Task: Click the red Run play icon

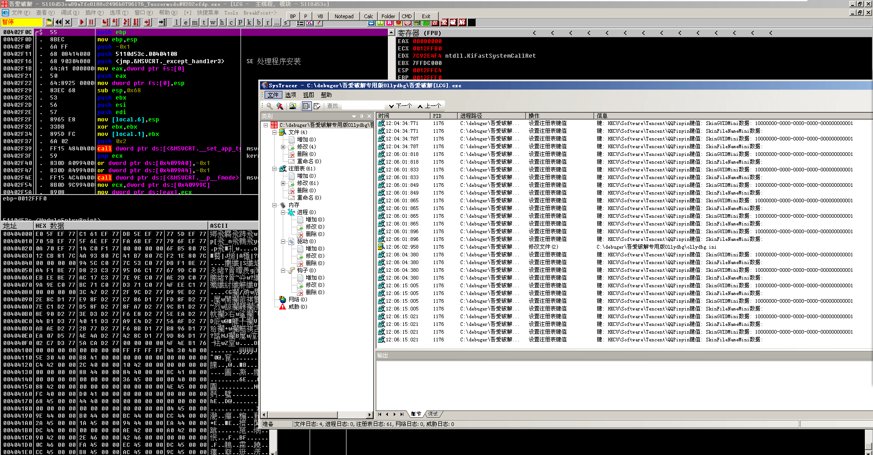Action: pos(82,22)
